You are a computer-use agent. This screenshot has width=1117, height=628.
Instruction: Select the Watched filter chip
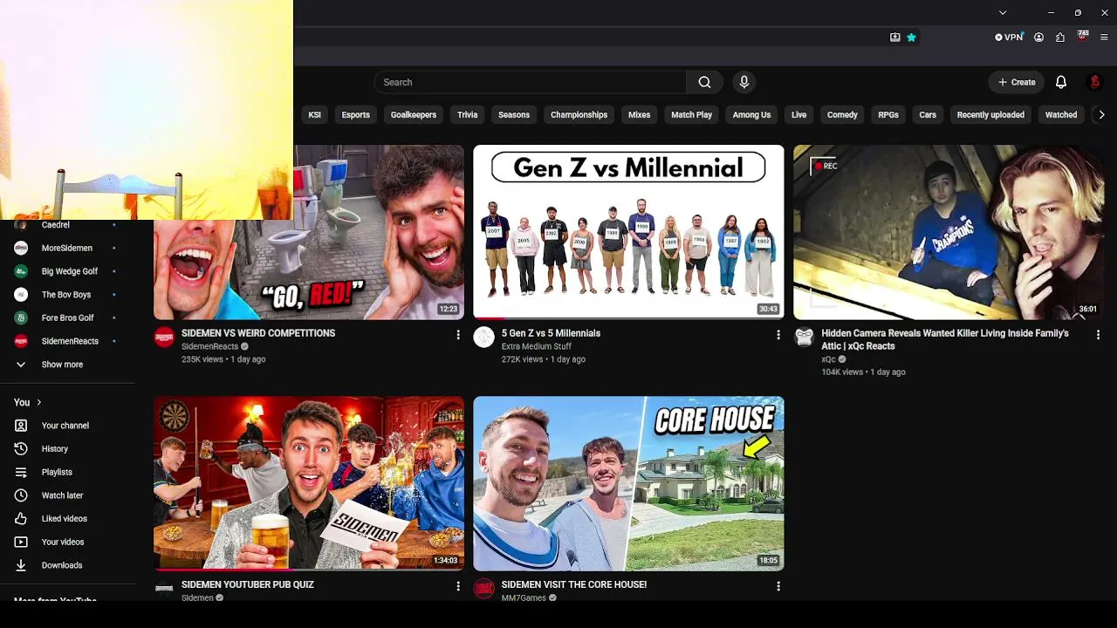pos(1061,114)
